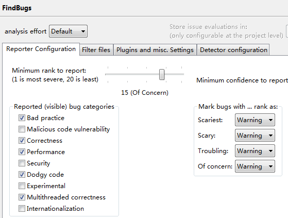Click the FindBugs page title
Image resolution: width=288 pixels, height=218 pixels.
(16, 8)
